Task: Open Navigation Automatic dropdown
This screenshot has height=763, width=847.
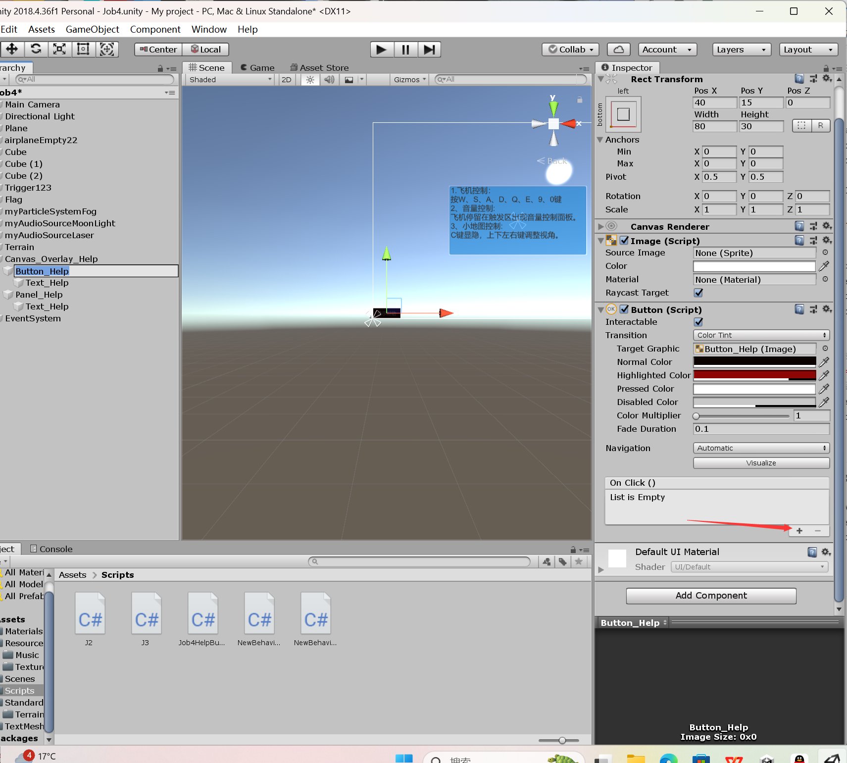Action: (x=761, y=448)
